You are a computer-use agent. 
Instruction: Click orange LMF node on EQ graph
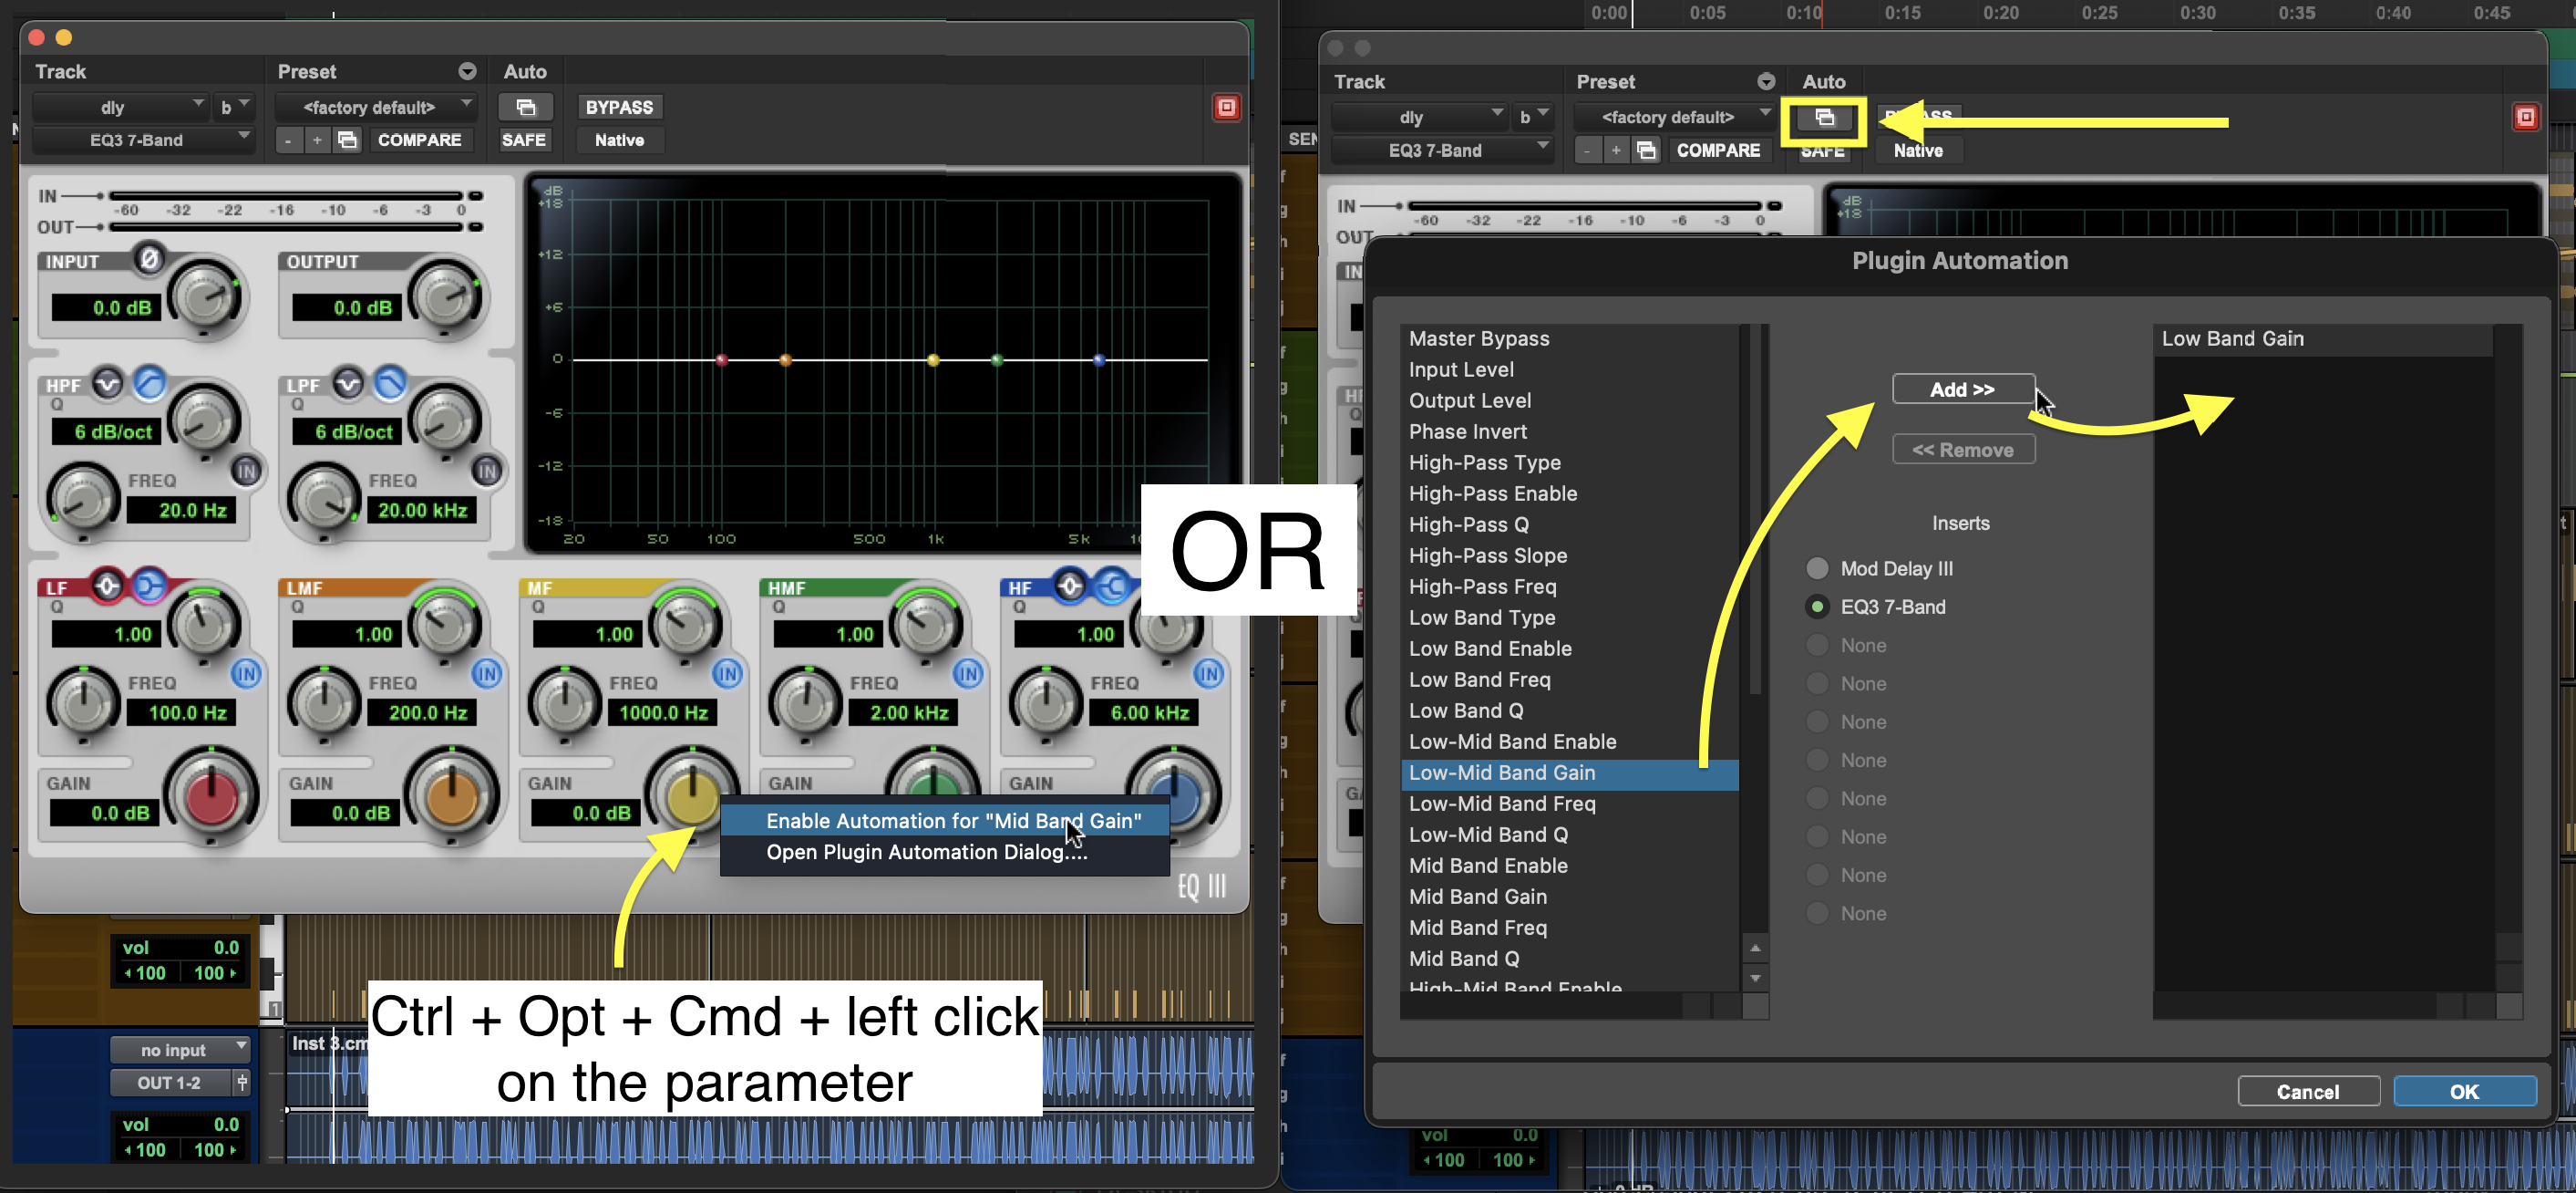point(785,359)
